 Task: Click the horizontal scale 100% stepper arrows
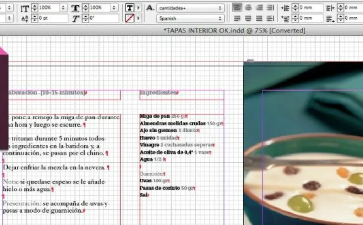tap(86, 8)
